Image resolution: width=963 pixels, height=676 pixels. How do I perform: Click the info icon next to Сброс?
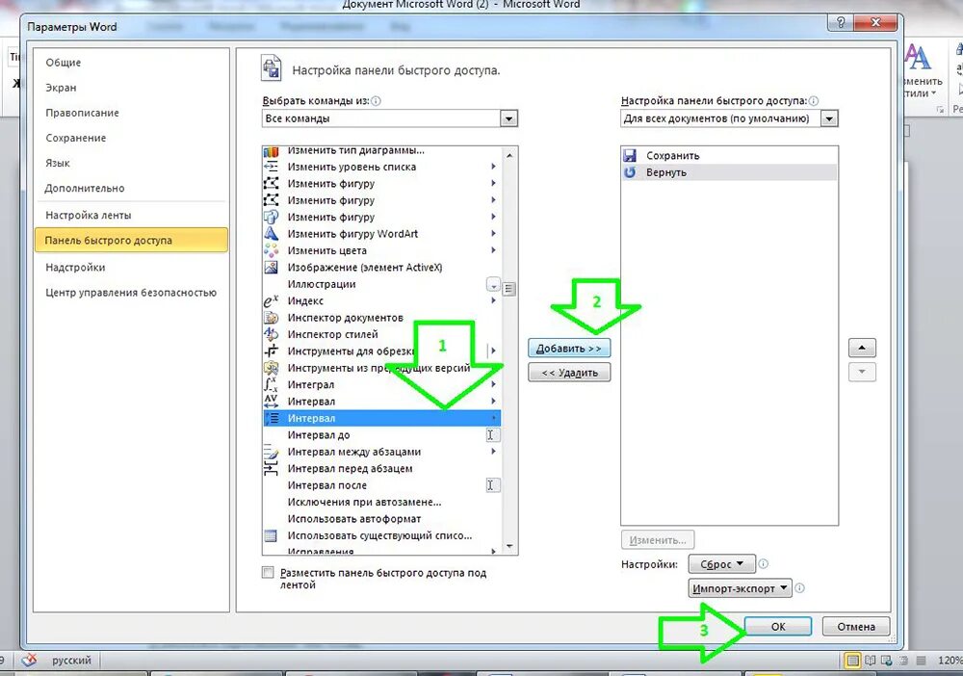[x=763, y=563]
